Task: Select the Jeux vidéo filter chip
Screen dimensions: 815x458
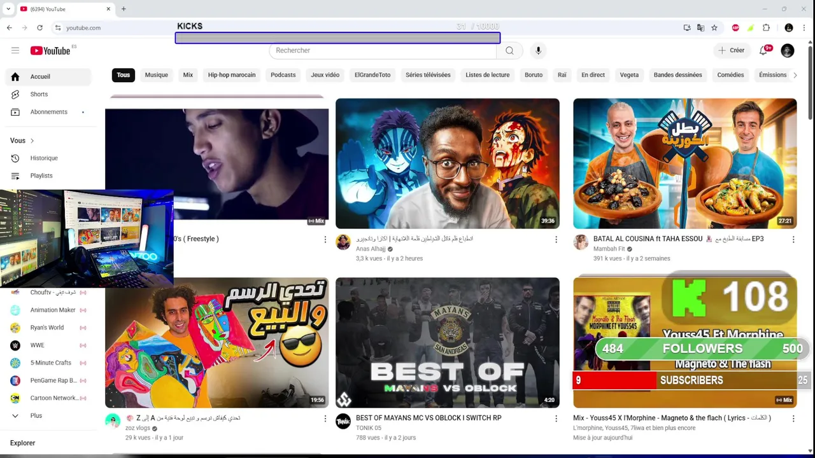Action: click(x=325, y=75)
